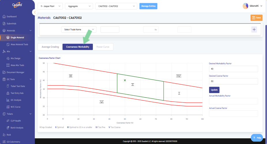
Task: Click the empty field after Trade Name
Action: [110, 29]
